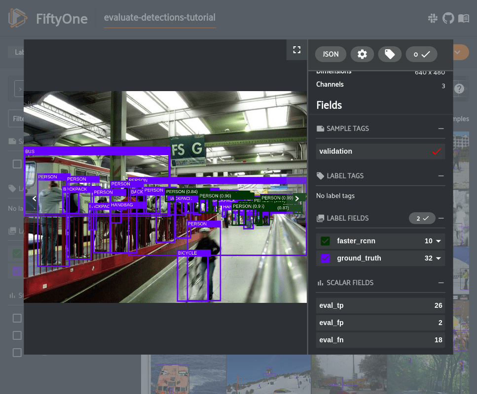This screenshot has height=394, width=477.
Task: Uncheck the faster_rcnn label field
Action: [325, 241]
